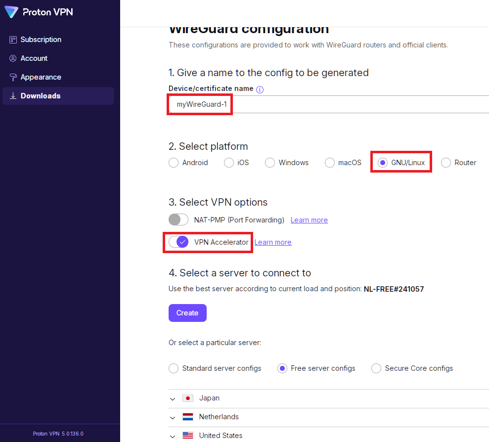The height and width of the screenshot is (442, 489).
Task: Click the Subscription sidebar icon
Action: (x=13, y=40)
